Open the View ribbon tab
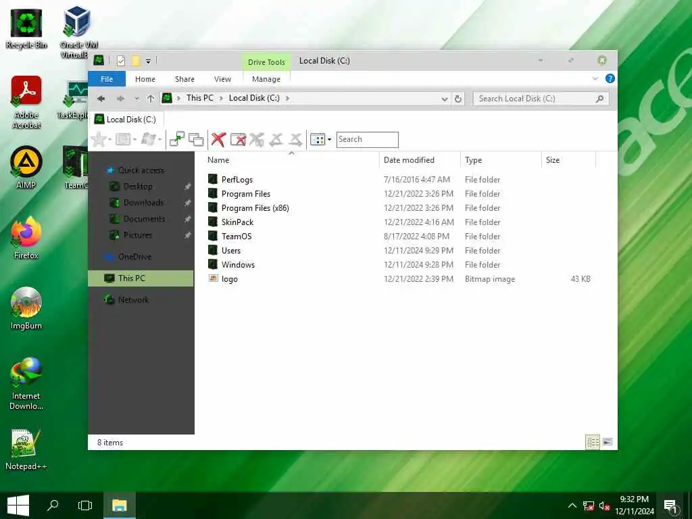 click(222, 79)
